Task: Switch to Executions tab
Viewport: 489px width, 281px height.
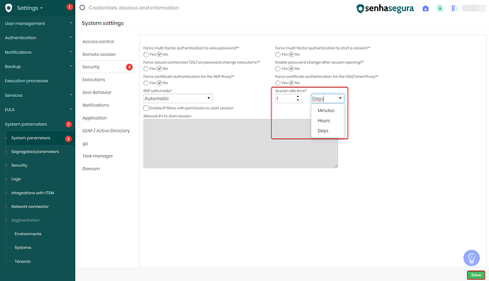Action: point(94,80)
